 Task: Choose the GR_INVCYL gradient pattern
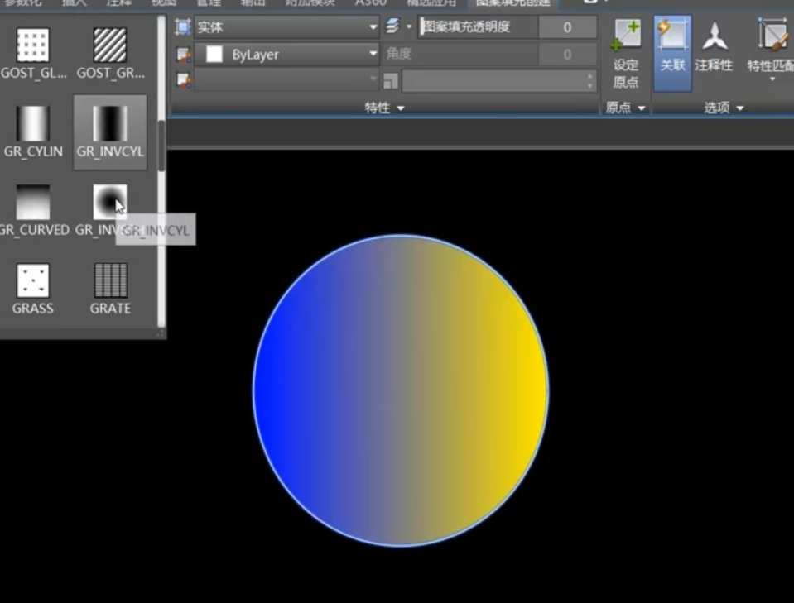pyautogui.click(x=110, y=125)
